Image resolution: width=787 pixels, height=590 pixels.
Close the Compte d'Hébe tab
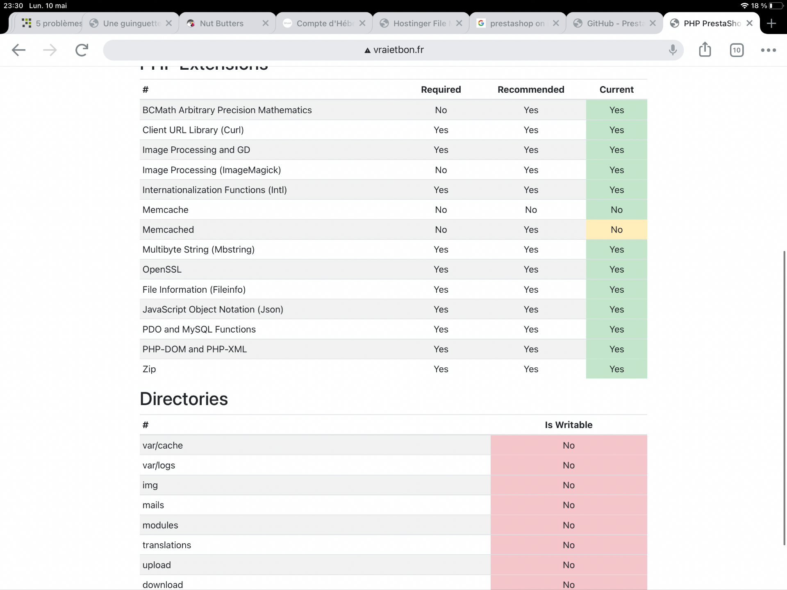(362, 23)
